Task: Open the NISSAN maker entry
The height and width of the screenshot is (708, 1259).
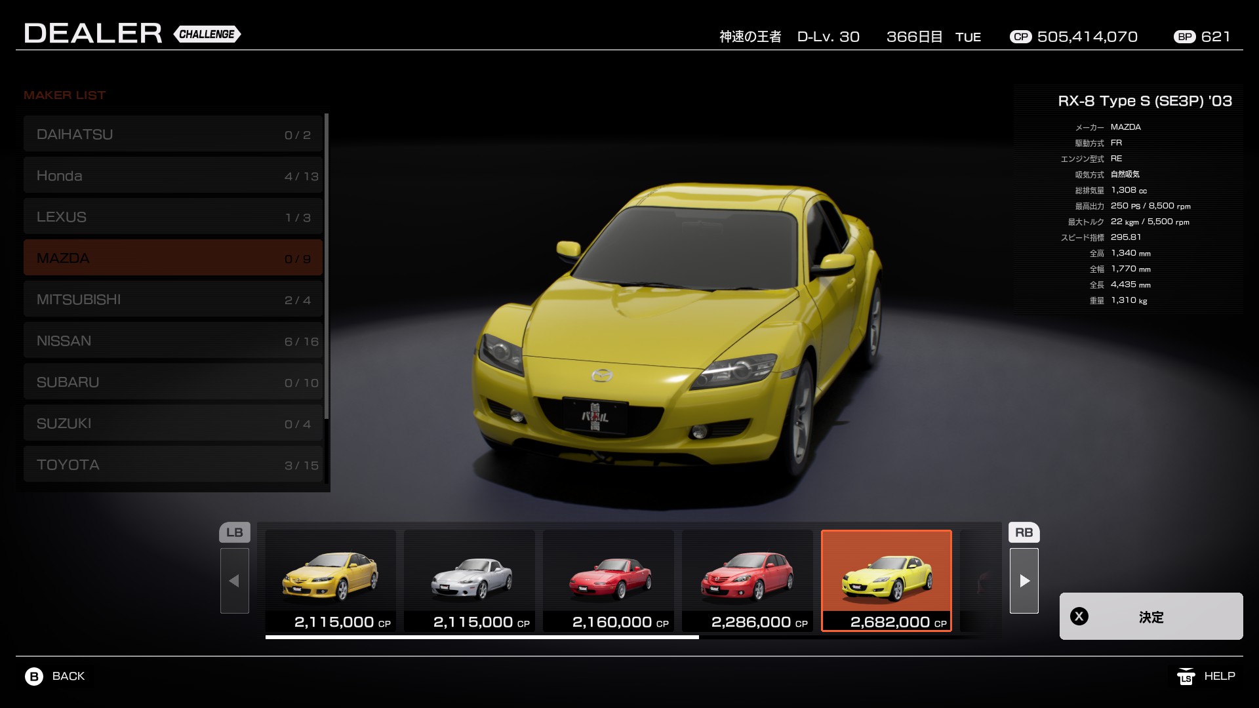Action: click(173, 340)
